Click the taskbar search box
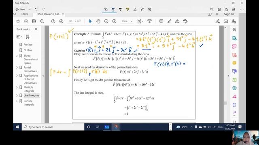 coord(53,127)
